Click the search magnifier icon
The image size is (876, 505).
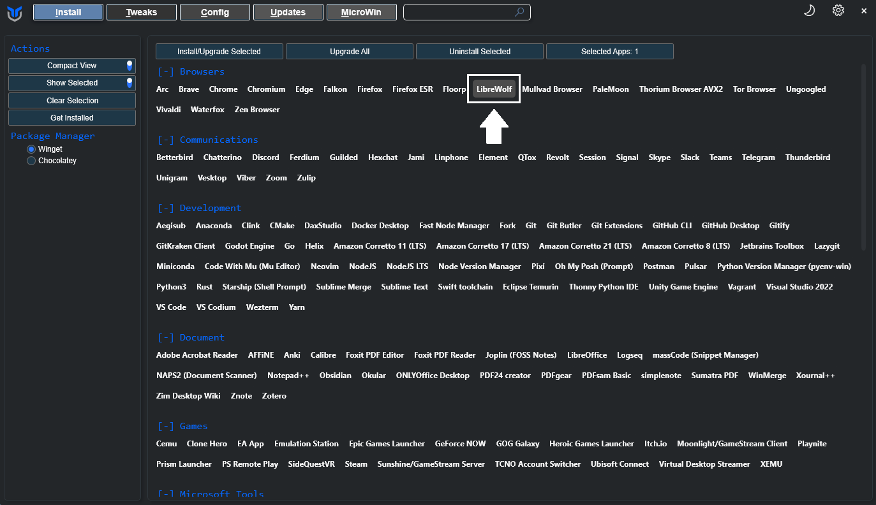pyautogui.click(x=519, y=12)
